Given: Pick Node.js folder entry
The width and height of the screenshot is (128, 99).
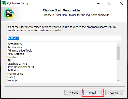Looking at the screenshot, I should pos(12,80).
